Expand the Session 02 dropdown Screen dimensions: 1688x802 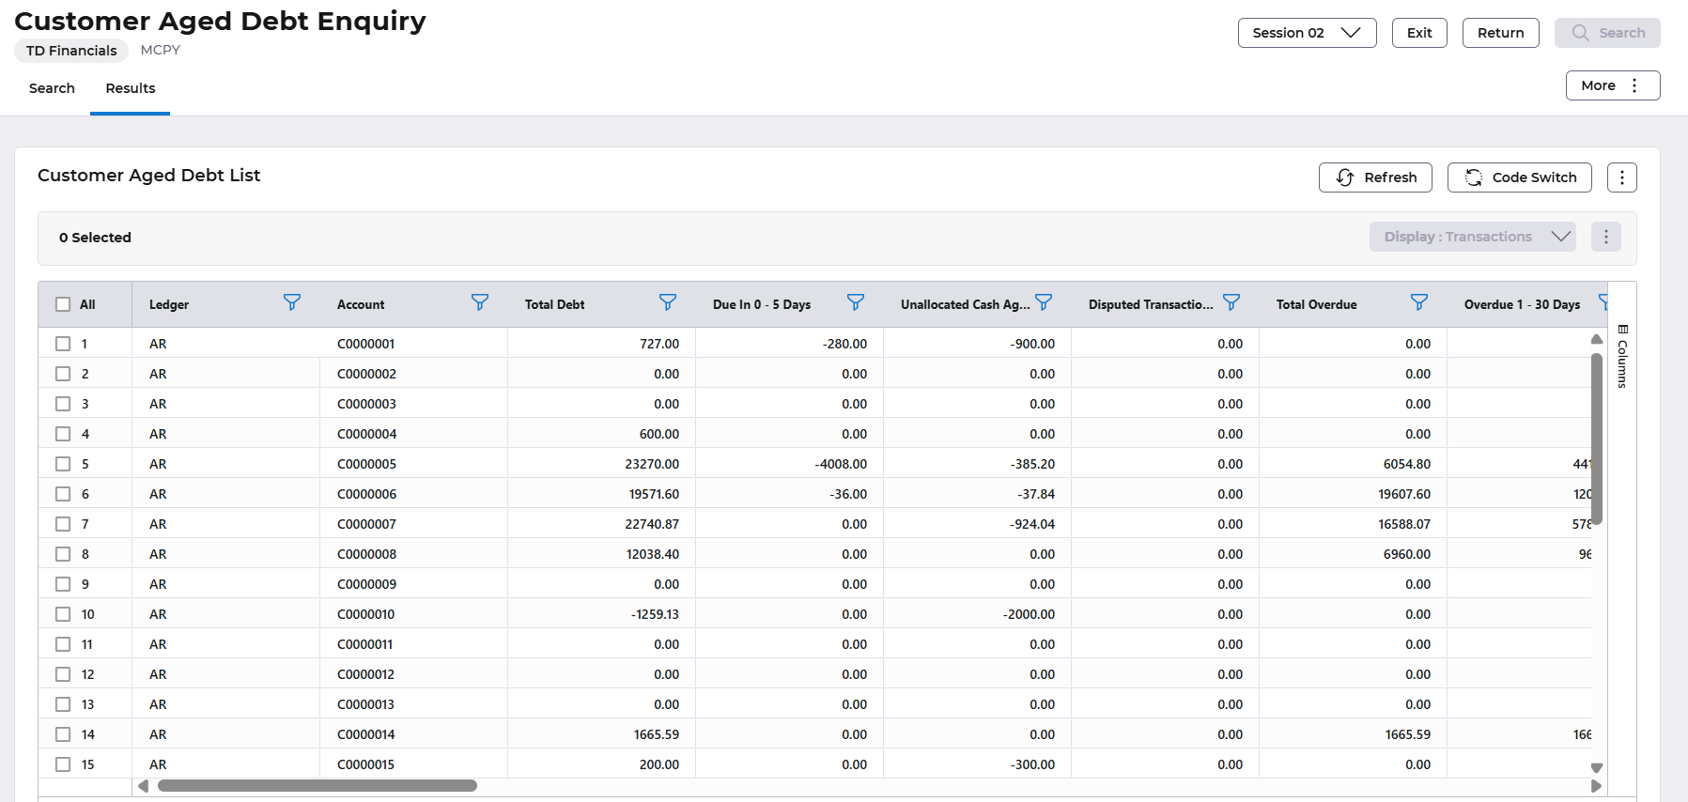click(x=1307, y=33)
